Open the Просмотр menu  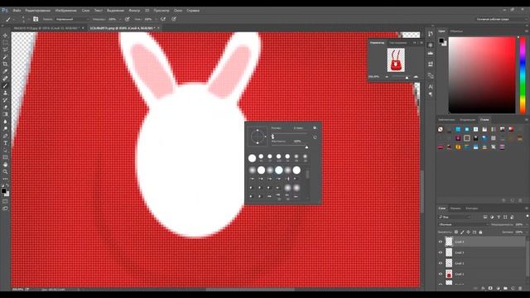pos(161,11)
